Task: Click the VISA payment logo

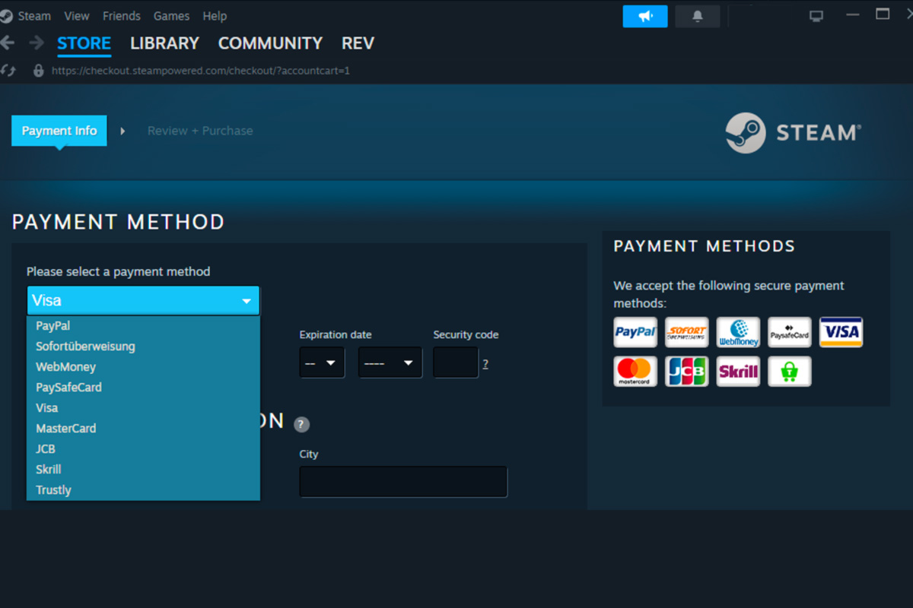Action: (841, 332)
